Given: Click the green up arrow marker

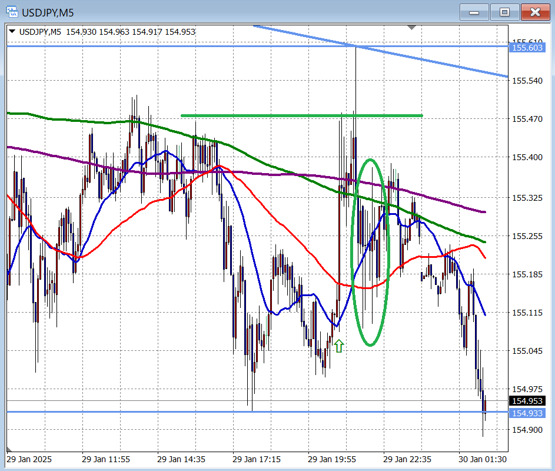Looking at the screenshot, I should coord(338,346).
